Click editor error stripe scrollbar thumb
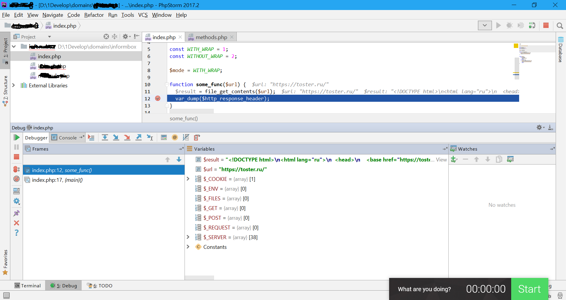 (x=517, y=69)
